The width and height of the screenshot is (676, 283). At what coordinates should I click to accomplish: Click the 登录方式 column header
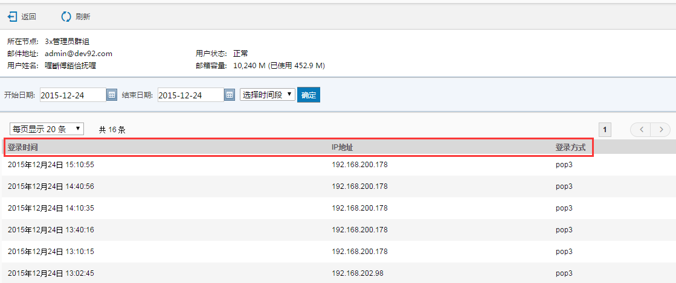pos(570,147)
